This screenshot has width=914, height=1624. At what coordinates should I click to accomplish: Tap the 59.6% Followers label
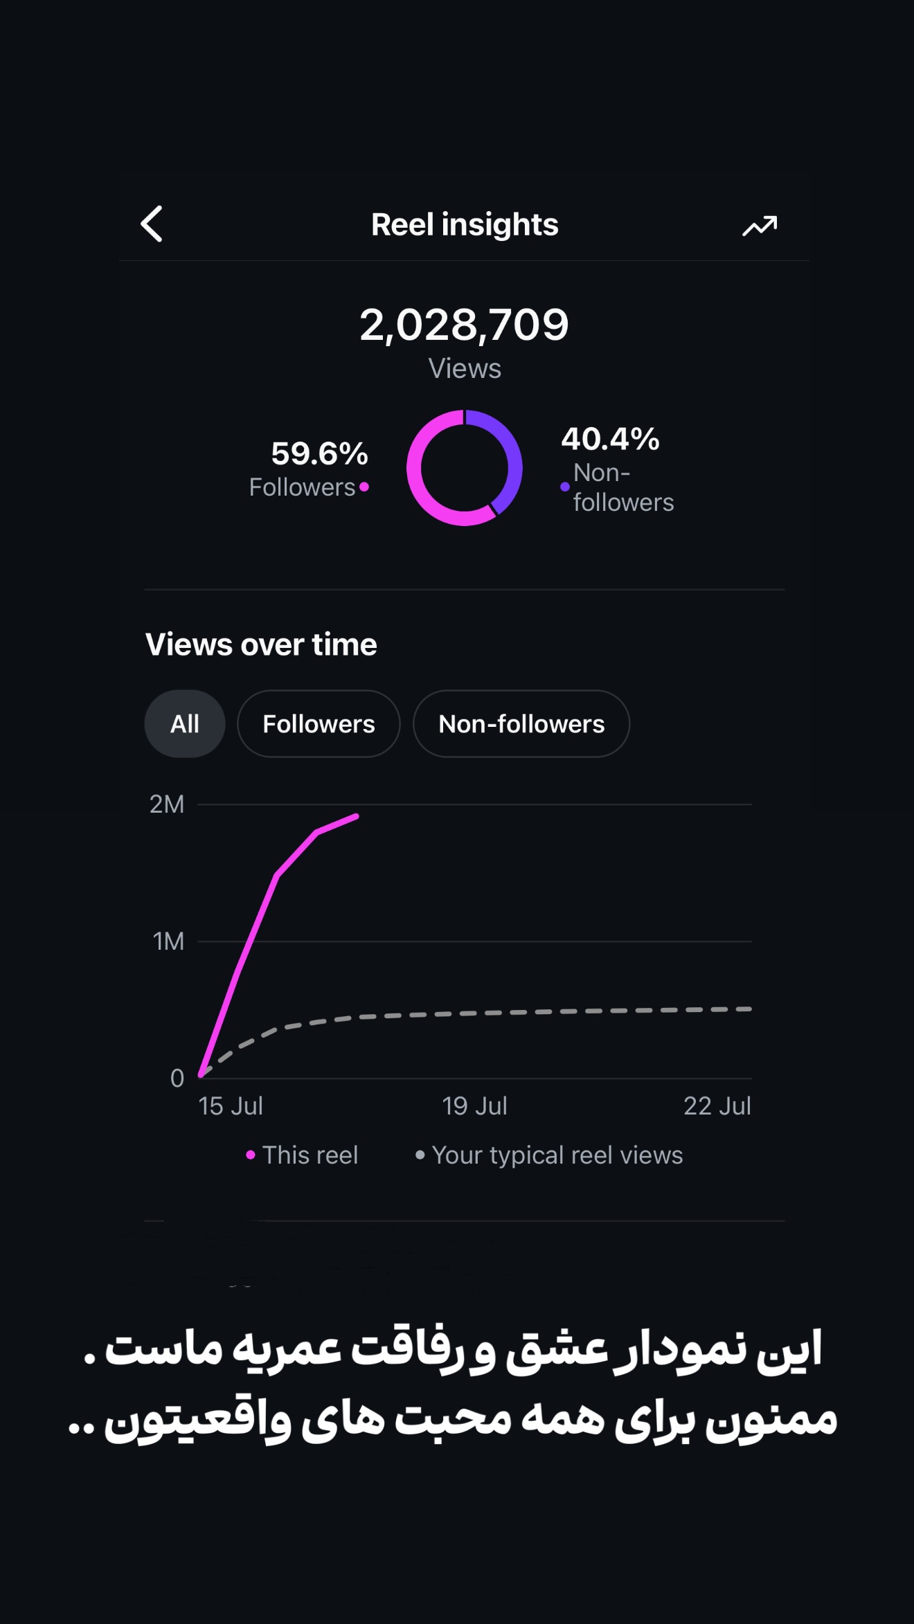pyautogui.click(x=309, y=469)
